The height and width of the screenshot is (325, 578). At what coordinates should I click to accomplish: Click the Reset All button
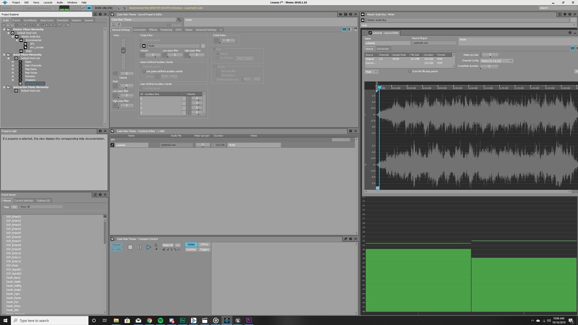pos(168,245)
